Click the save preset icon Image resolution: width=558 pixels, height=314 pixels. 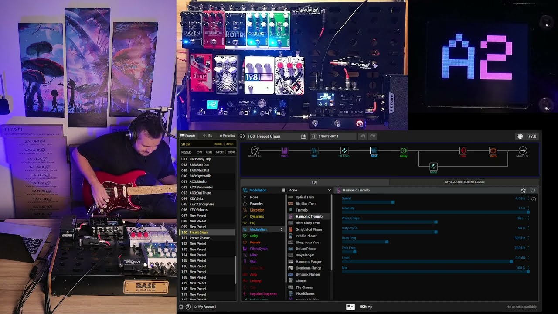tap(303, 137)
